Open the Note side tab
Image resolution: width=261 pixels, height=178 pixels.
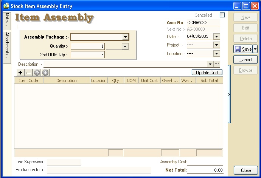point(7,20)
